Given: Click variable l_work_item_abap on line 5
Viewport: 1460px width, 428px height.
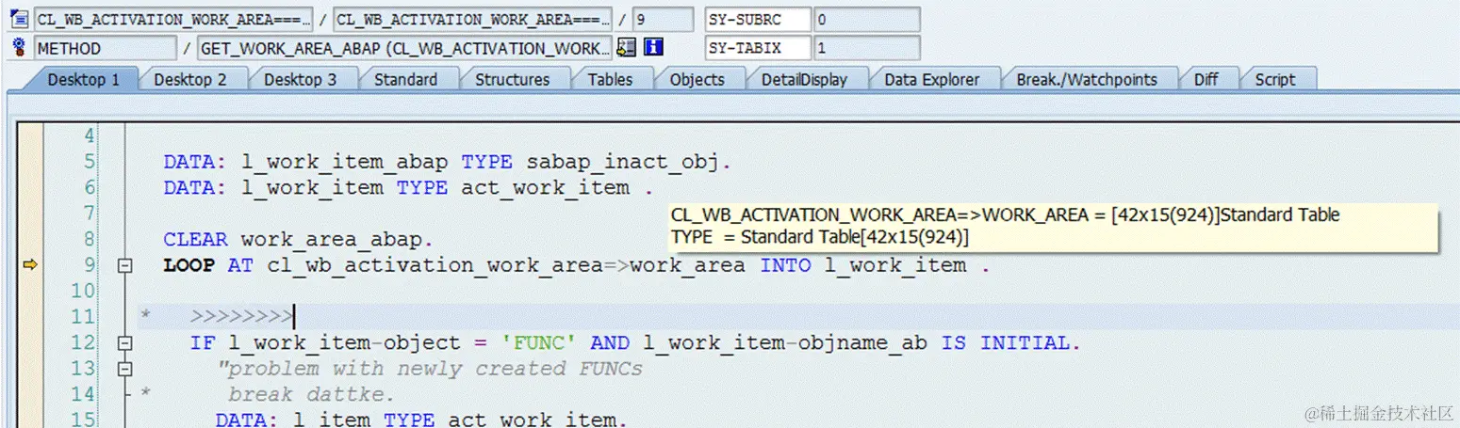Looking at the screenshot, I should (x=344, y=163).
